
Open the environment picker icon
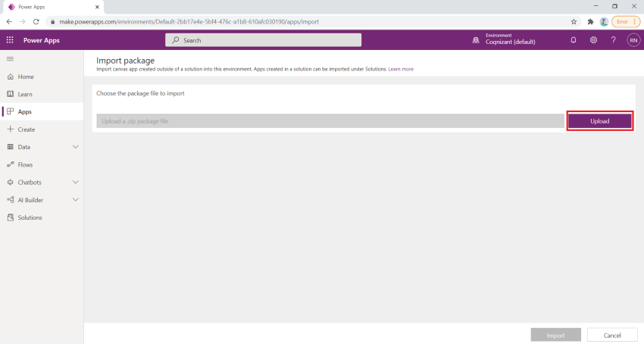(476, 40)
